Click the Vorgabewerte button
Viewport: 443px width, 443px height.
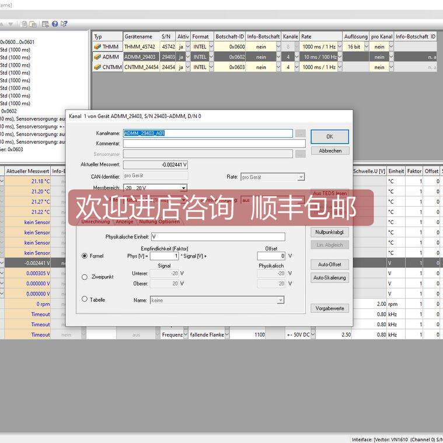point(330,308)
